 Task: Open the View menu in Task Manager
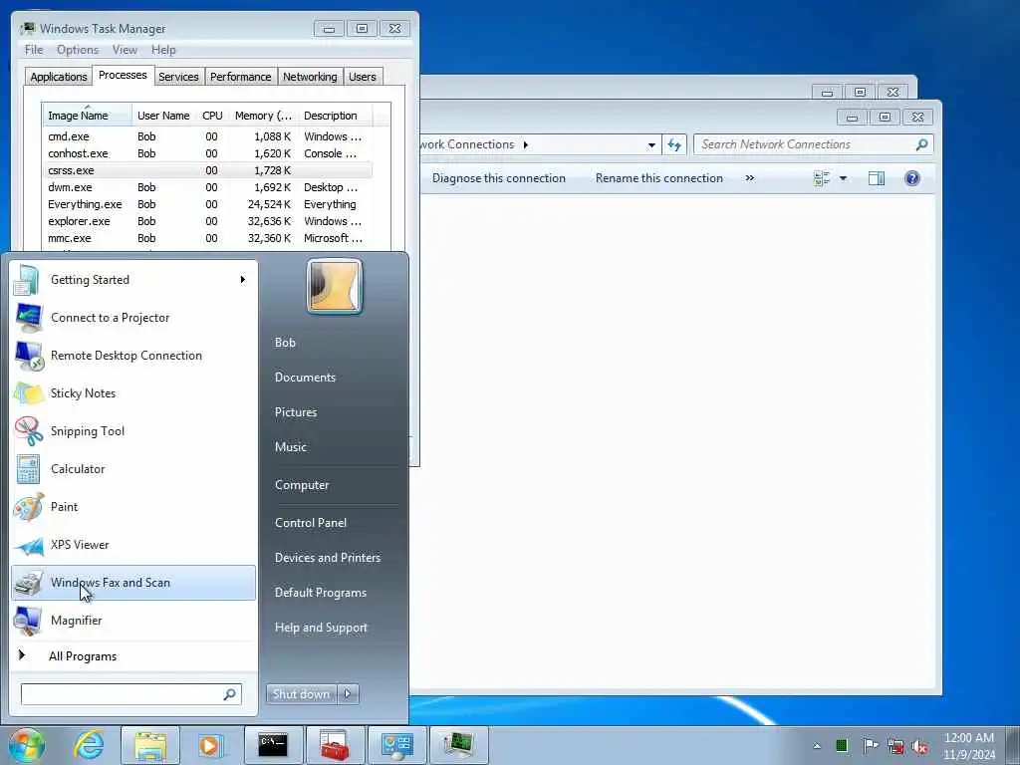click(x=125, y=50)
